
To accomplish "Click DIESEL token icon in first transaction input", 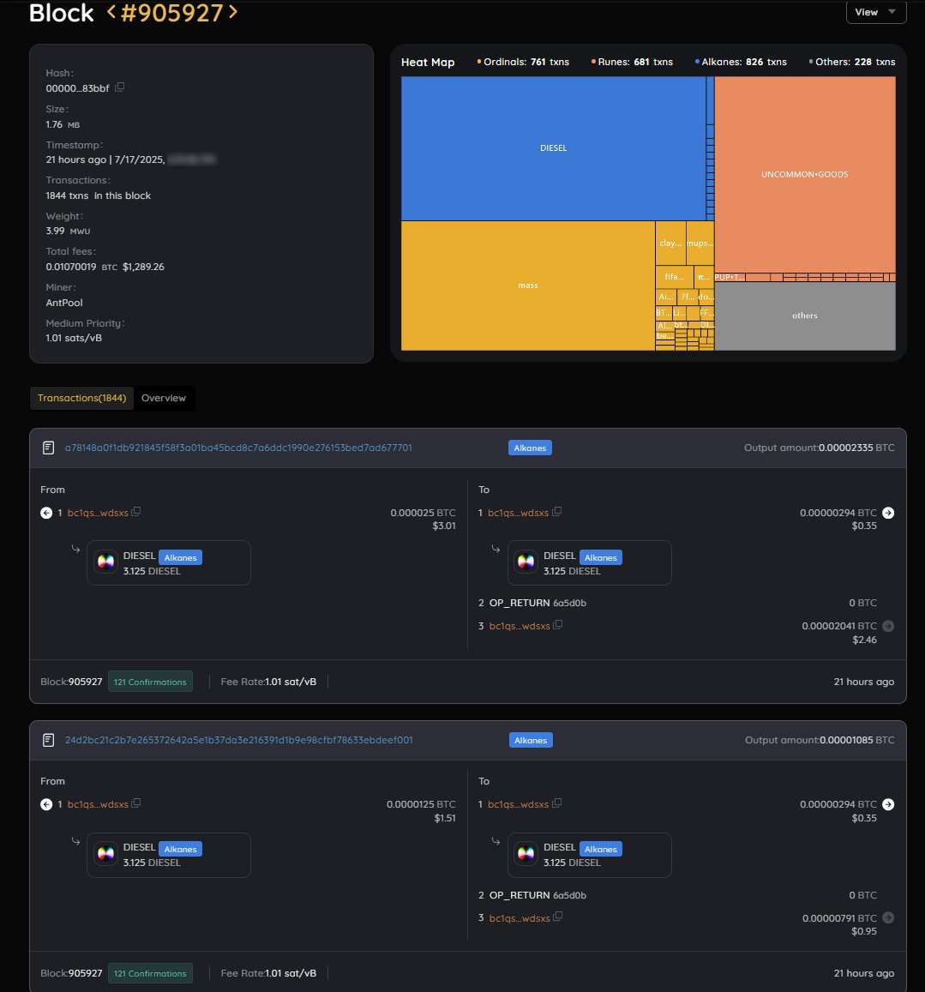I will click(x=105, y=562).
